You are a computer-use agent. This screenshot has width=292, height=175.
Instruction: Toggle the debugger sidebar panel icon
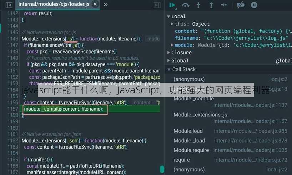click(x=157, y=5)
